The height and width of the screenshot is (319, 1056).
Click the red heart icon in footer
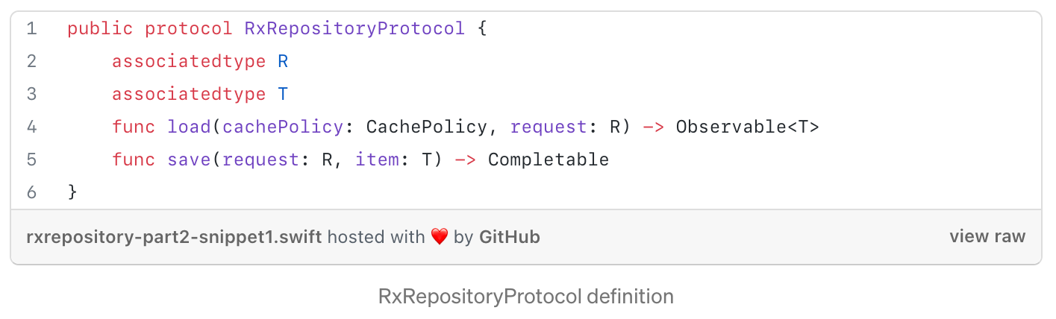(439, 237)
